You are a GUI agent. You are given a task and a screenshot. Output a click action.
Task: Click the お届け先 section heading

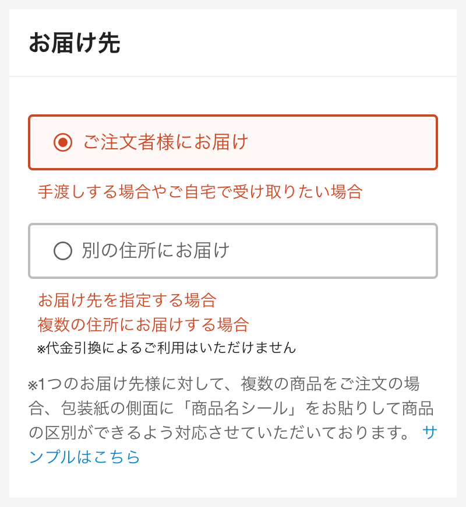(x=74, y=44)
